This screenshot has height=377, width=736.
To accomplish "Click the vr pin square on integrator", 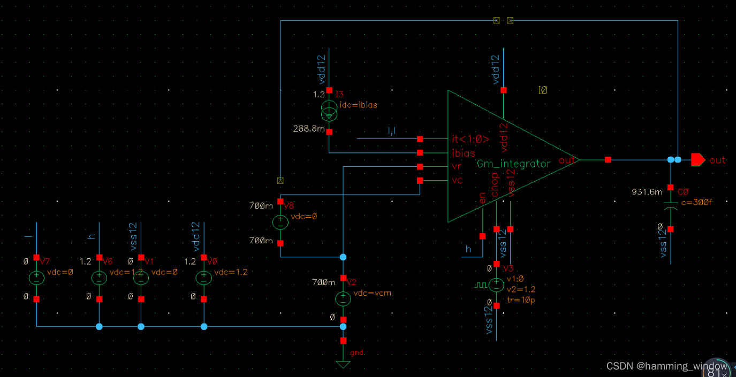I will (x=420, y=167).
